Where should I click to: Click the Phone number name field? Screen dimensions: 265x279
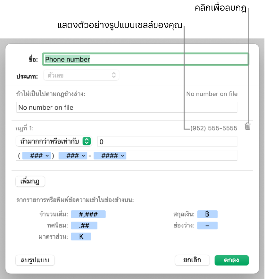(x=146, y=59)
